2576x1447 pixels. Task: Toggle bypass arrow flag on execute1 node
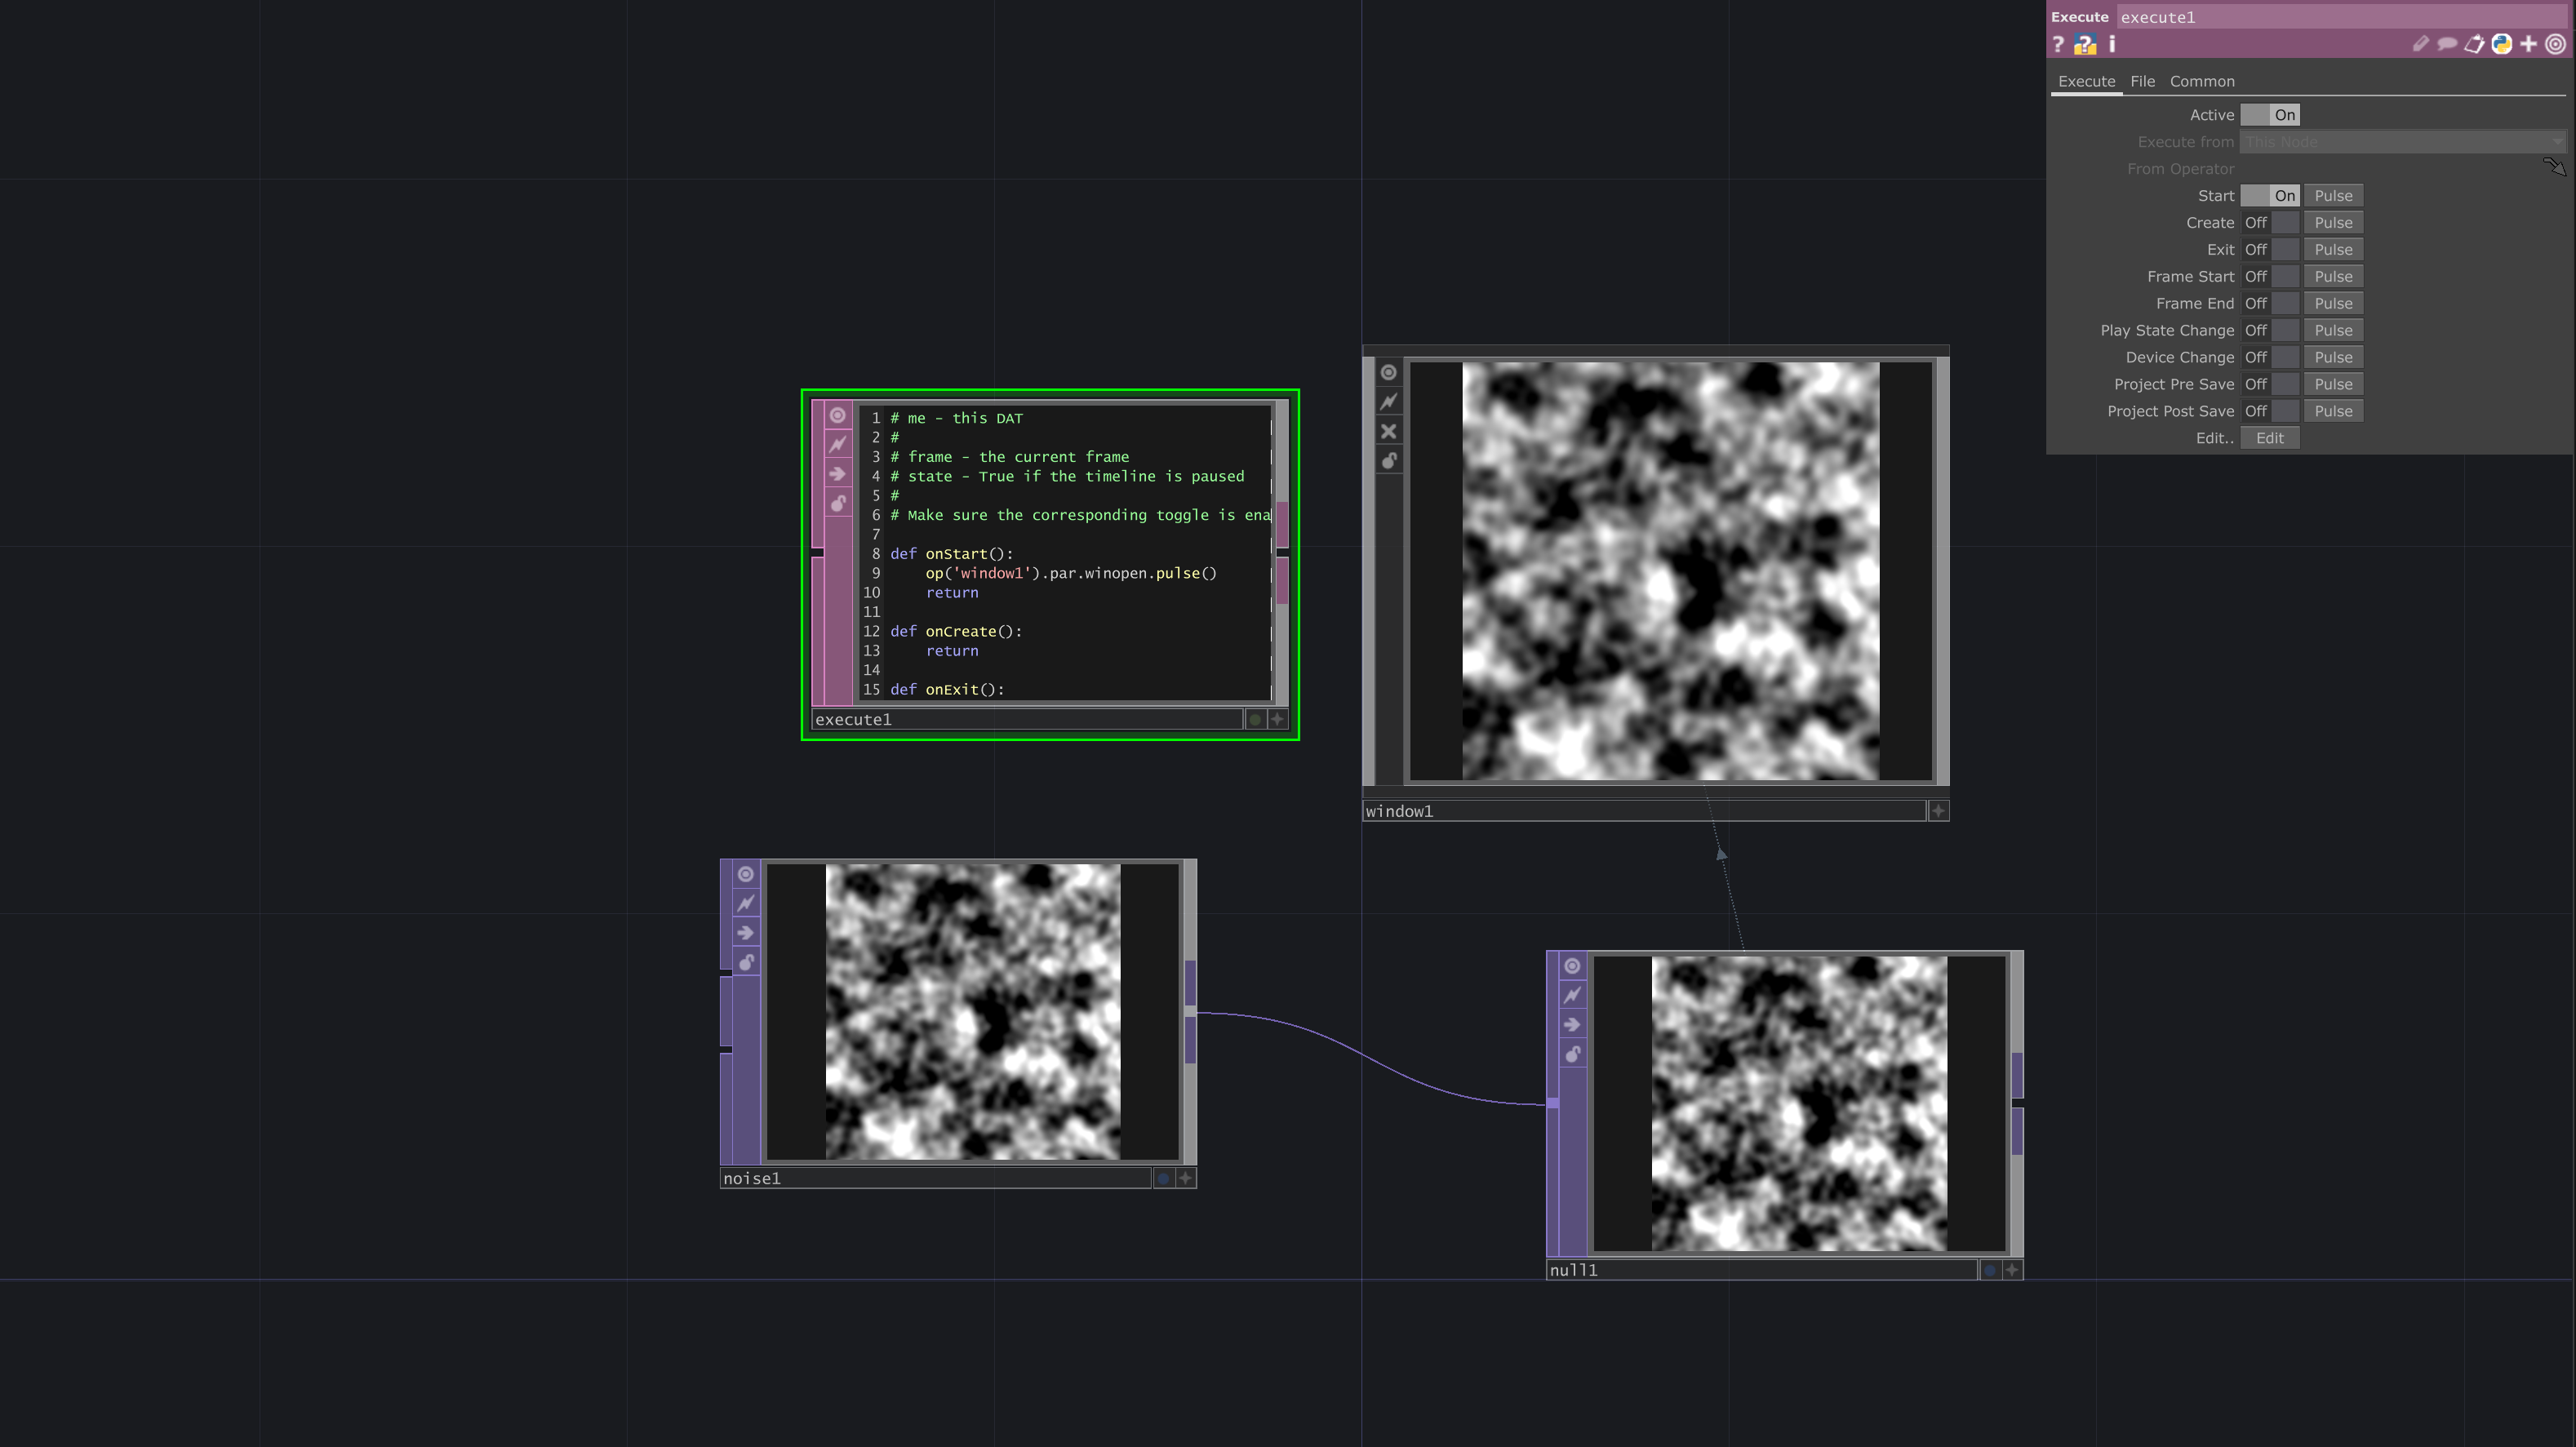pyautogui.click(x=838, y=474)
